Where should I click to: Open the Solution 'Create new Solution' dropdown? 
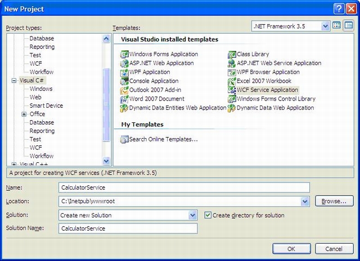tap(192, 215)
